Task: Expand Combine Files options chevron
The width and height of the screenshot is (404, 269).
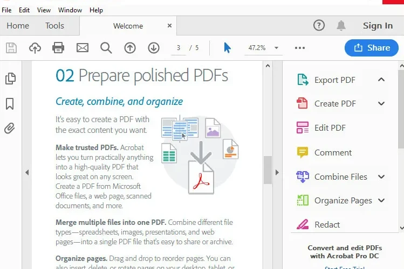Action: 381,177
